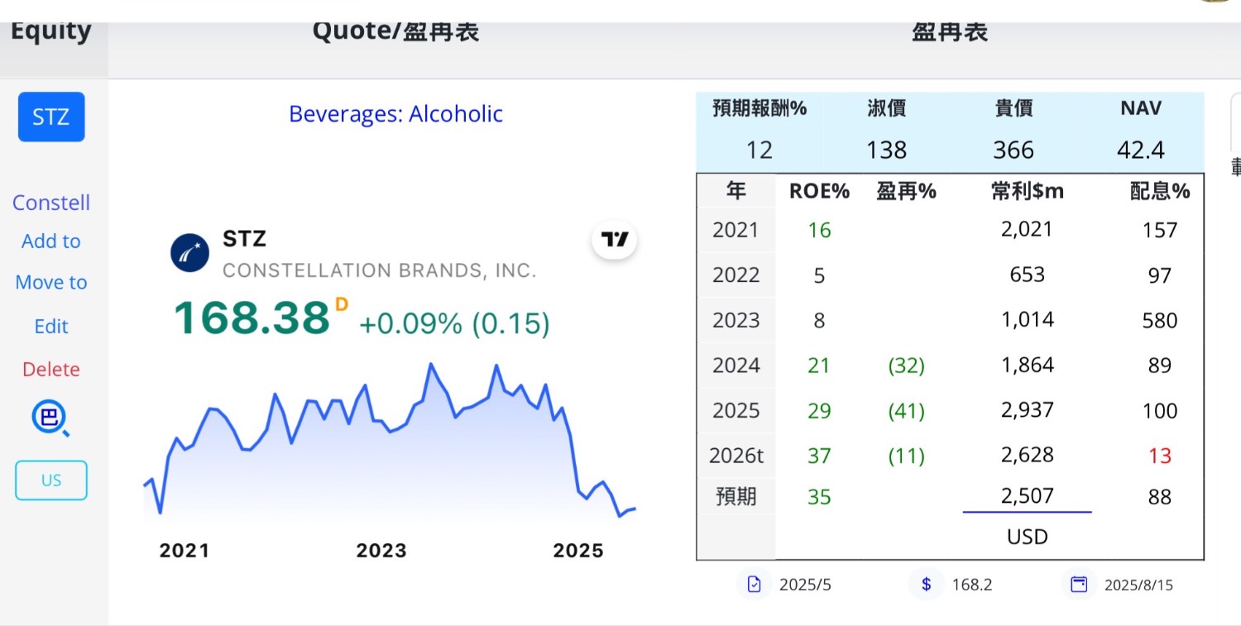Screen dimensions: 1241x626
Task: Click 2025 ROE value 29
Action: [x=819, y=410]
